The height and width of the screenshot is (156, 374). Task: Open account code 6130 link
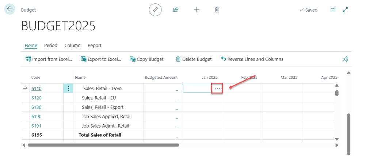pos(37,107)
